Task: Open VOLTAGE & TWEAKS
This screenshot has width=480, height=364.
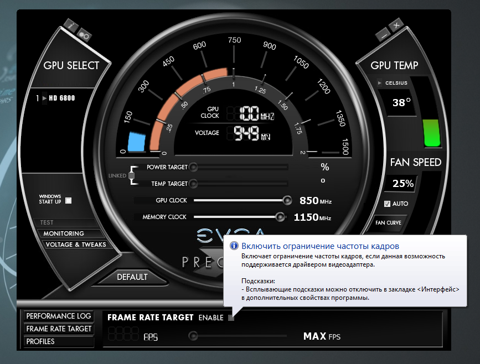Action: pyautogui.click(x=76, y=245)
